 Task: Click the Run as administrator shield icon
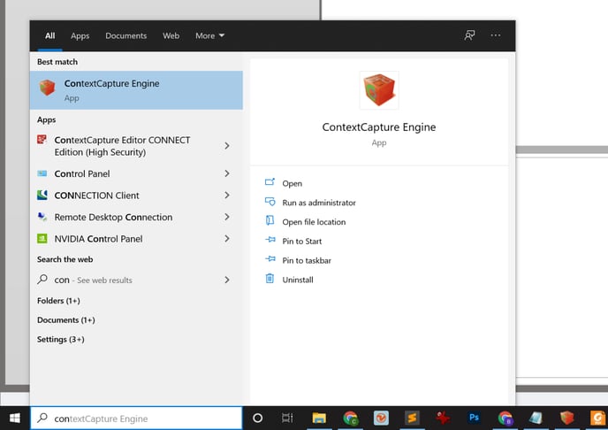pos(270,202)
